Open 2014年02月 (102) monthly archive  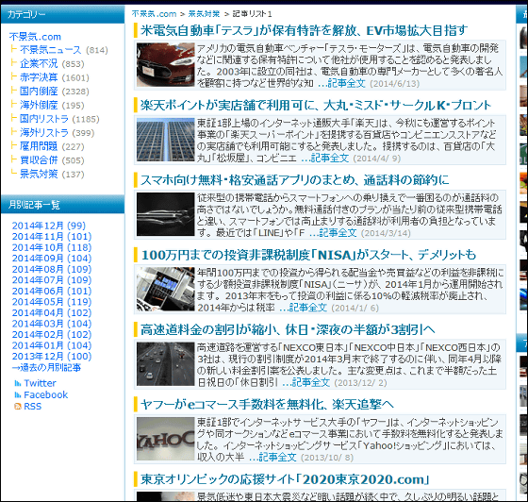coord(52,335)
